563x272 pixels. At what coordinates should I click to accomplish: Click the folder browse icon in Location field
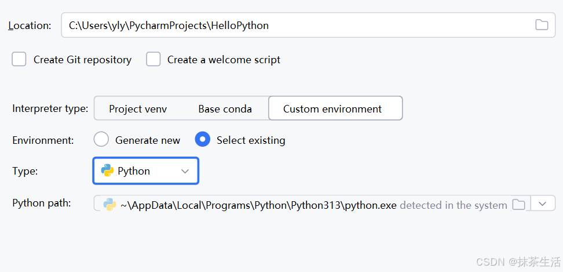(x=542, y=25)
